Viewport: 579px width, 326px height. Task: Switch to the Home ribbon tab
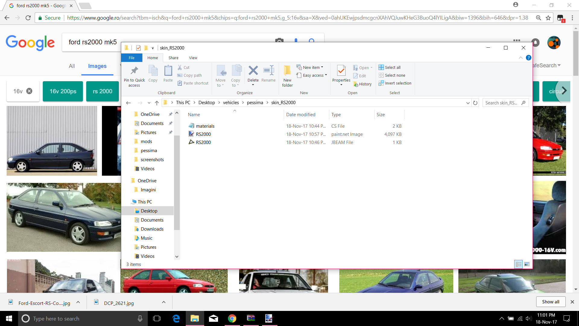153,58
